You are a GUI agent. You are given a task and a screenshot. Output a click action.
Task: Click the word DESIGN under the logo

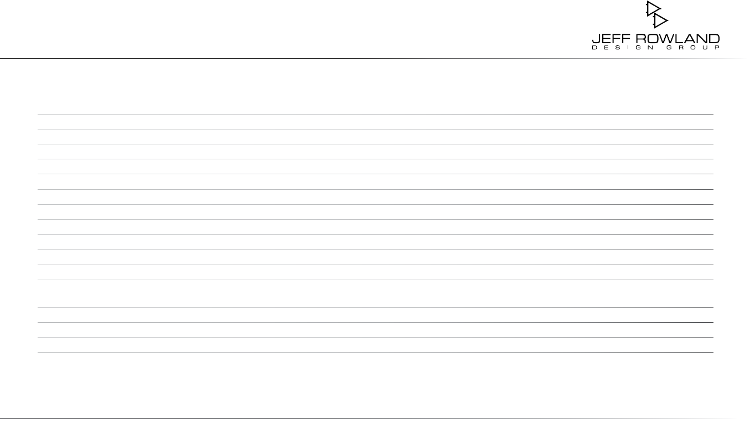tap(623, 48)
